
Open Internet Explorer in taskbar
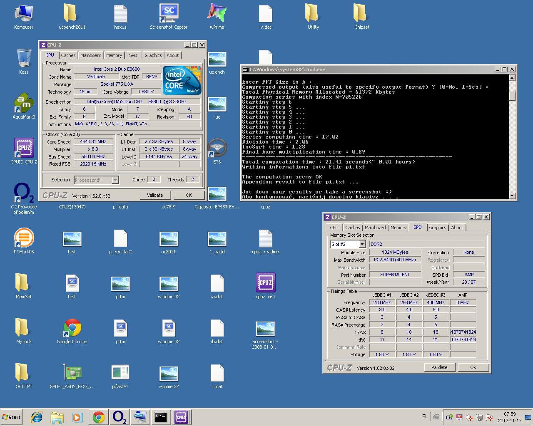37,417
